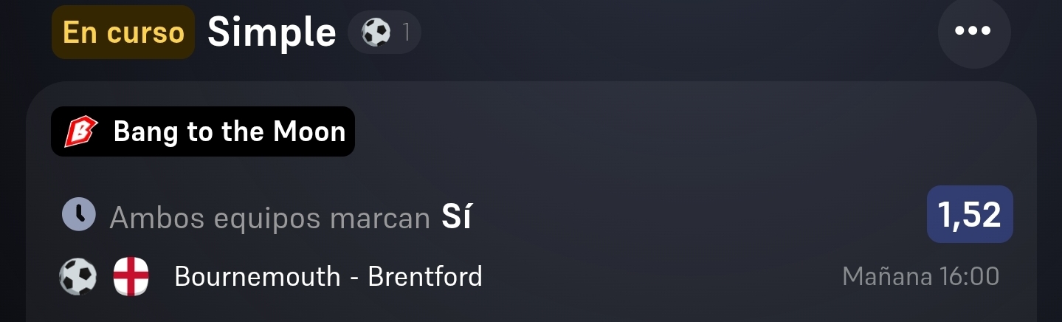
Task: Click the clock pending-status icon
Action: click(79, 216)
